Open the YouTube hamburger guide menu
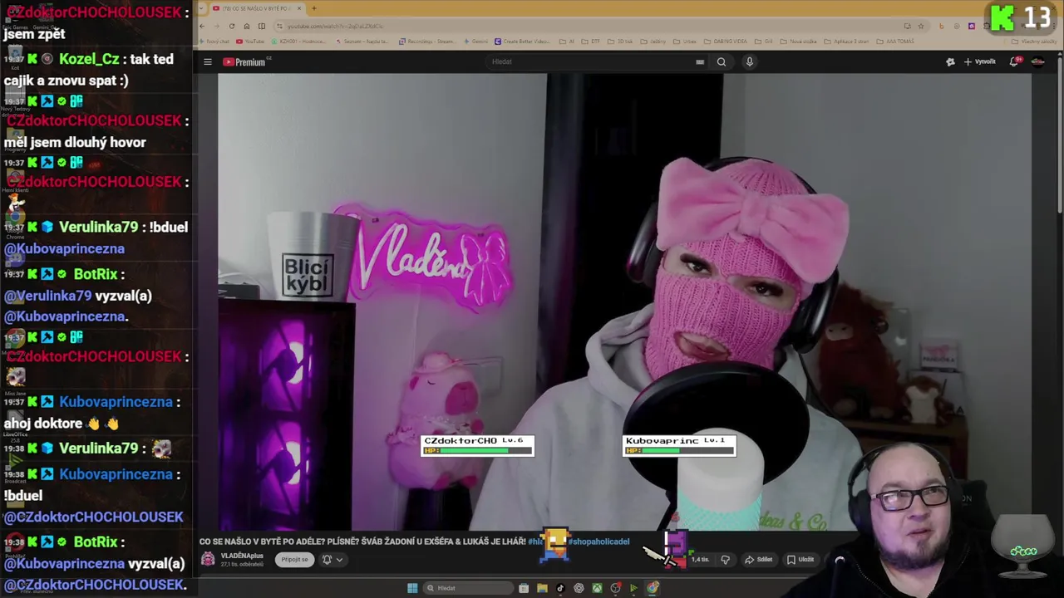This screenshot has width=1064, height=598. (208, 61)
